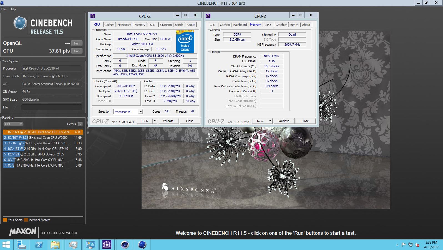Click the ranking Details arrow button
Viewport: 443px width, 250px height.
[80, 124]
